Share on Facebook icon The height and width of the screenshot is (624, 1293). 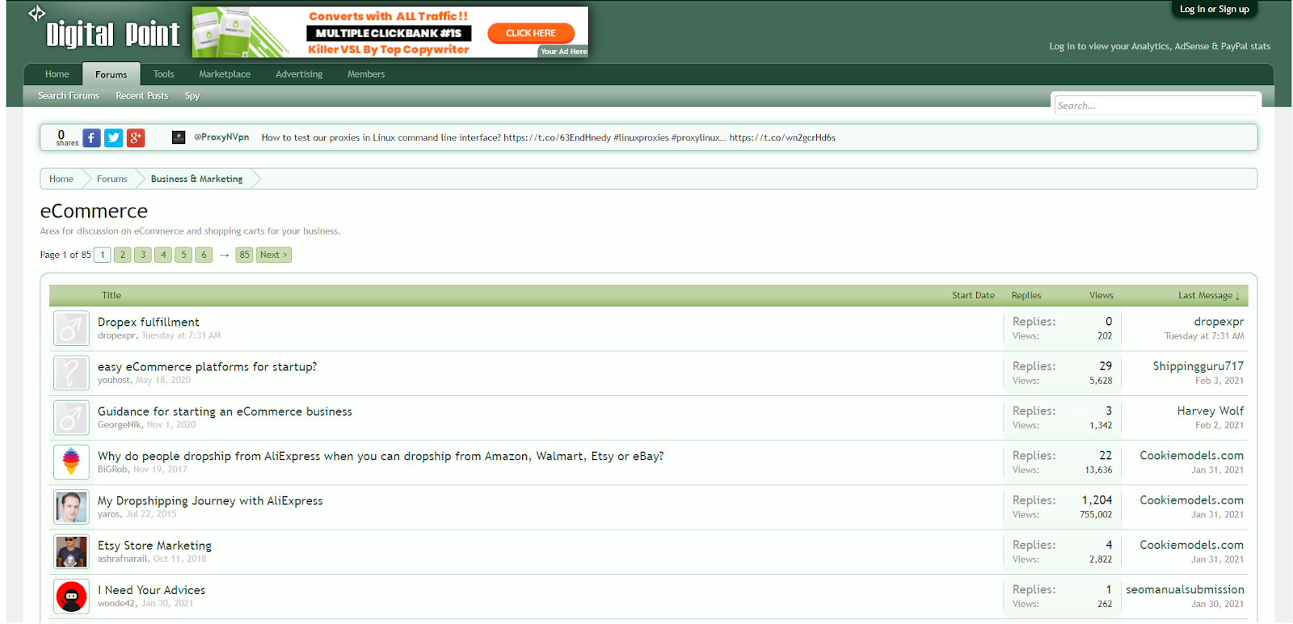[x=92, y=138]
